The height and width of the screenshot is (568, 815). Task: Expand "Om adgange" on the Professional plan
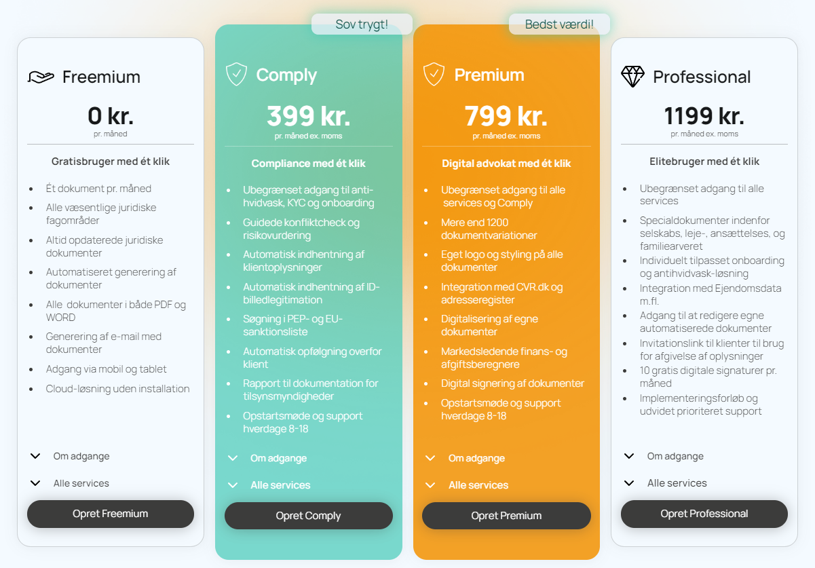click(x=674, y=455)
